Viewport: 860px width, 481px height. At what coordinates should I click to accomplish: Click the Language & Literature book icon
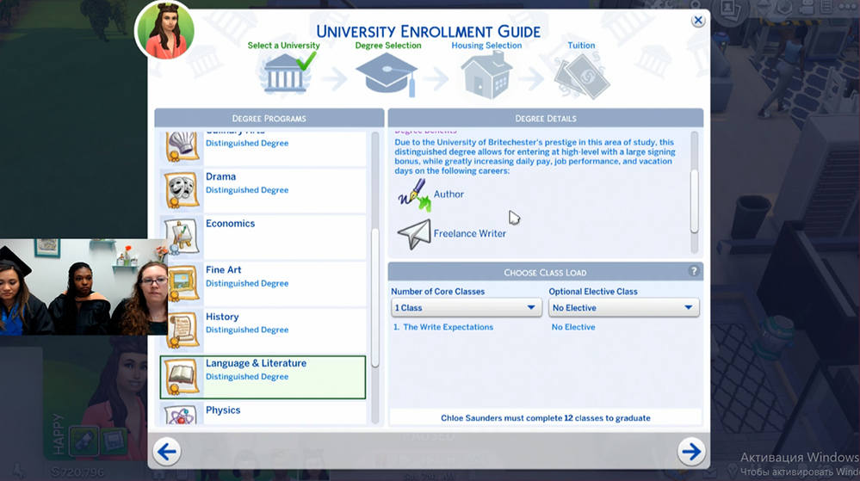tap(182, 377)
